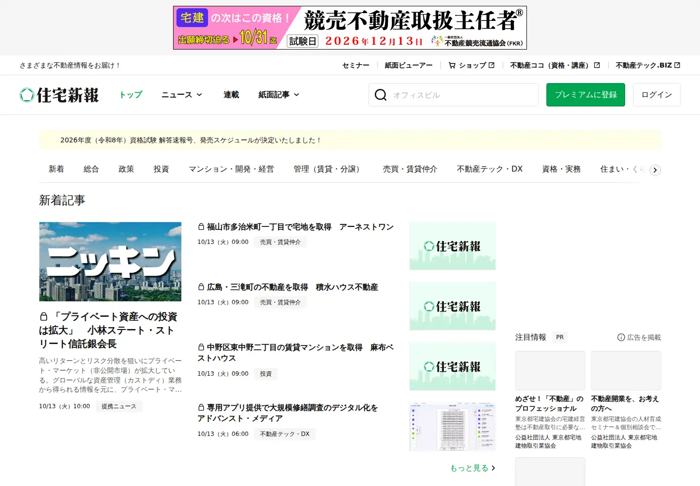Screen dimensions: 700x486
Task: Open the 不動産開業を、お考えの方へ PR card
Action: [x=626, y=400]
